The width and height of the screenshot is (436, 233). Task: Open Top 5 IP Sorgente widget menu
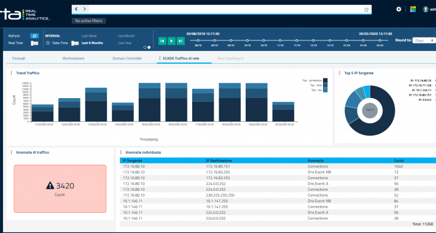(x=340, y=73)
